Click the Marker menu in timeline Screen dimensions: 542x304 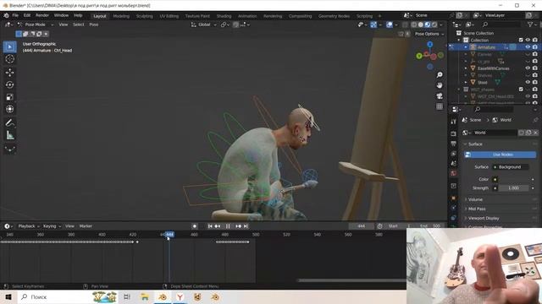coord(86,226)
